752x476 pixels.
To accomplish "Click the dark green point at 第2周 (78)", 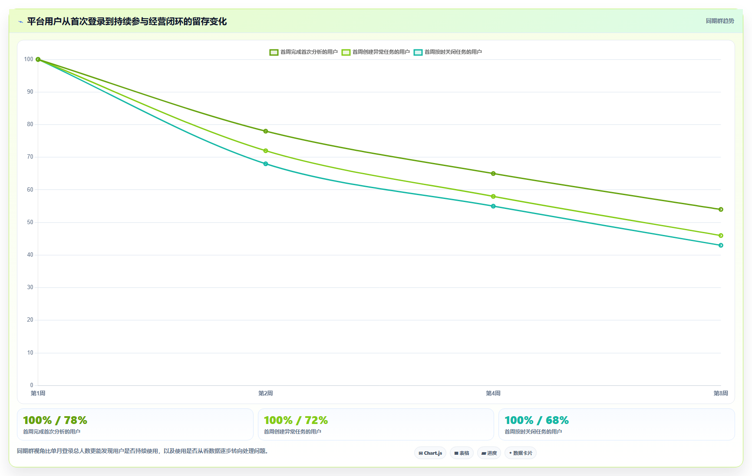I will coord(266,131).
